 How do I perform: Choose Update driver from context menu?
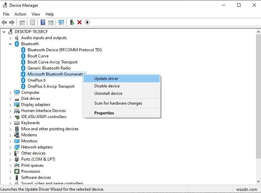[122, 79]
